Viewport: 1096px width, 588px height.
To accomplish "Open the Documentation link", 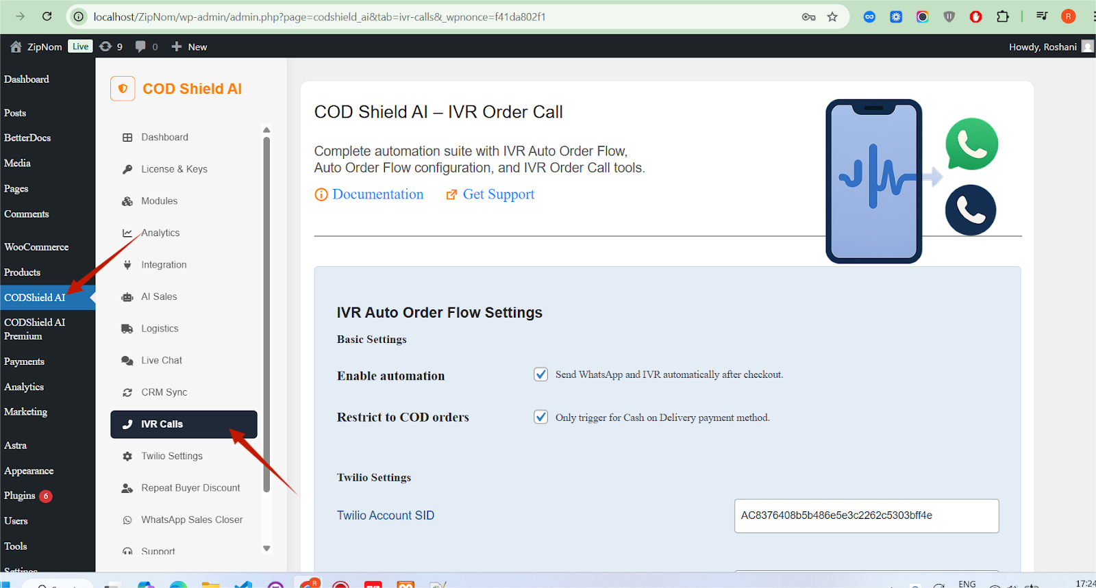I will point(377,194).
